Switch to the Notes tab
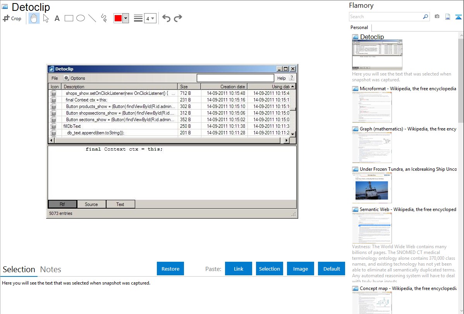This screenshot has width=464, height=314. [x=51, y=269]
